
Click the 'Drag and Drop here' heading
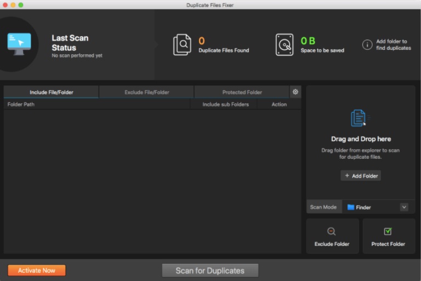[x=361, y=139]
